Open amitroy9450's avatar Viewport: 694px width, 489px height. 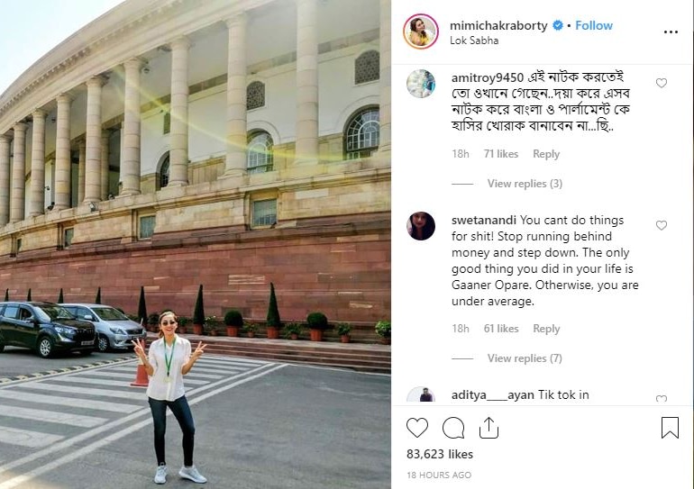point(421,84)
